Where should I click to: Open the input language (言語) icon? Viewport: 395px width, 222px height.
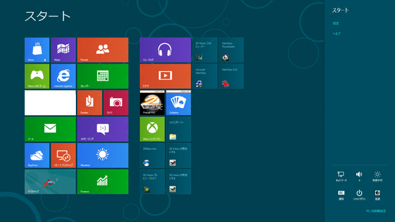377,195
